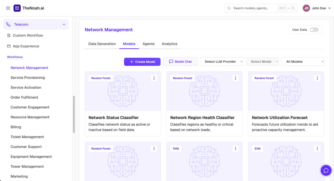334x181 pixels.
Task: Click the App Experience sidebar icon
Action: [9, 46]
